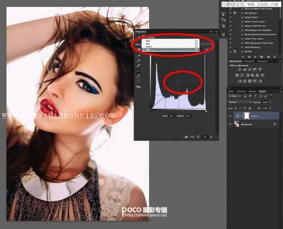This screenshot has width=283, height=229.
Task: Click the smooth curve values icon
Action: (138, 81)
